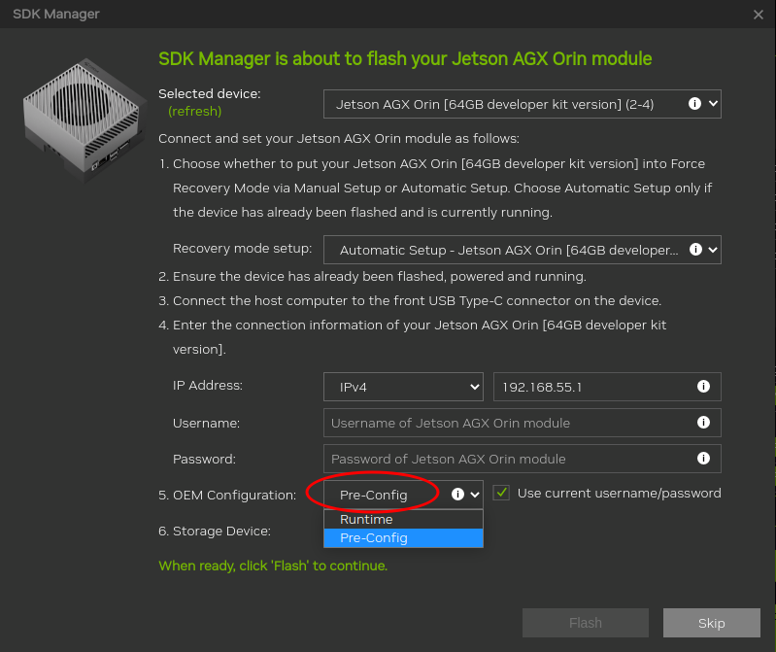
Task: Click info icon in Recovery mode setup dropdown
Action: pos(695,250)
